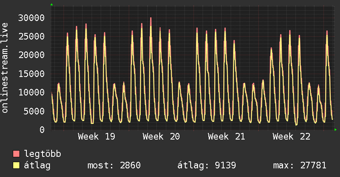This screenshot has height=177, width=340.
Task: Click the green arrow ending the x-axis
Action: (x=335, y=130)
